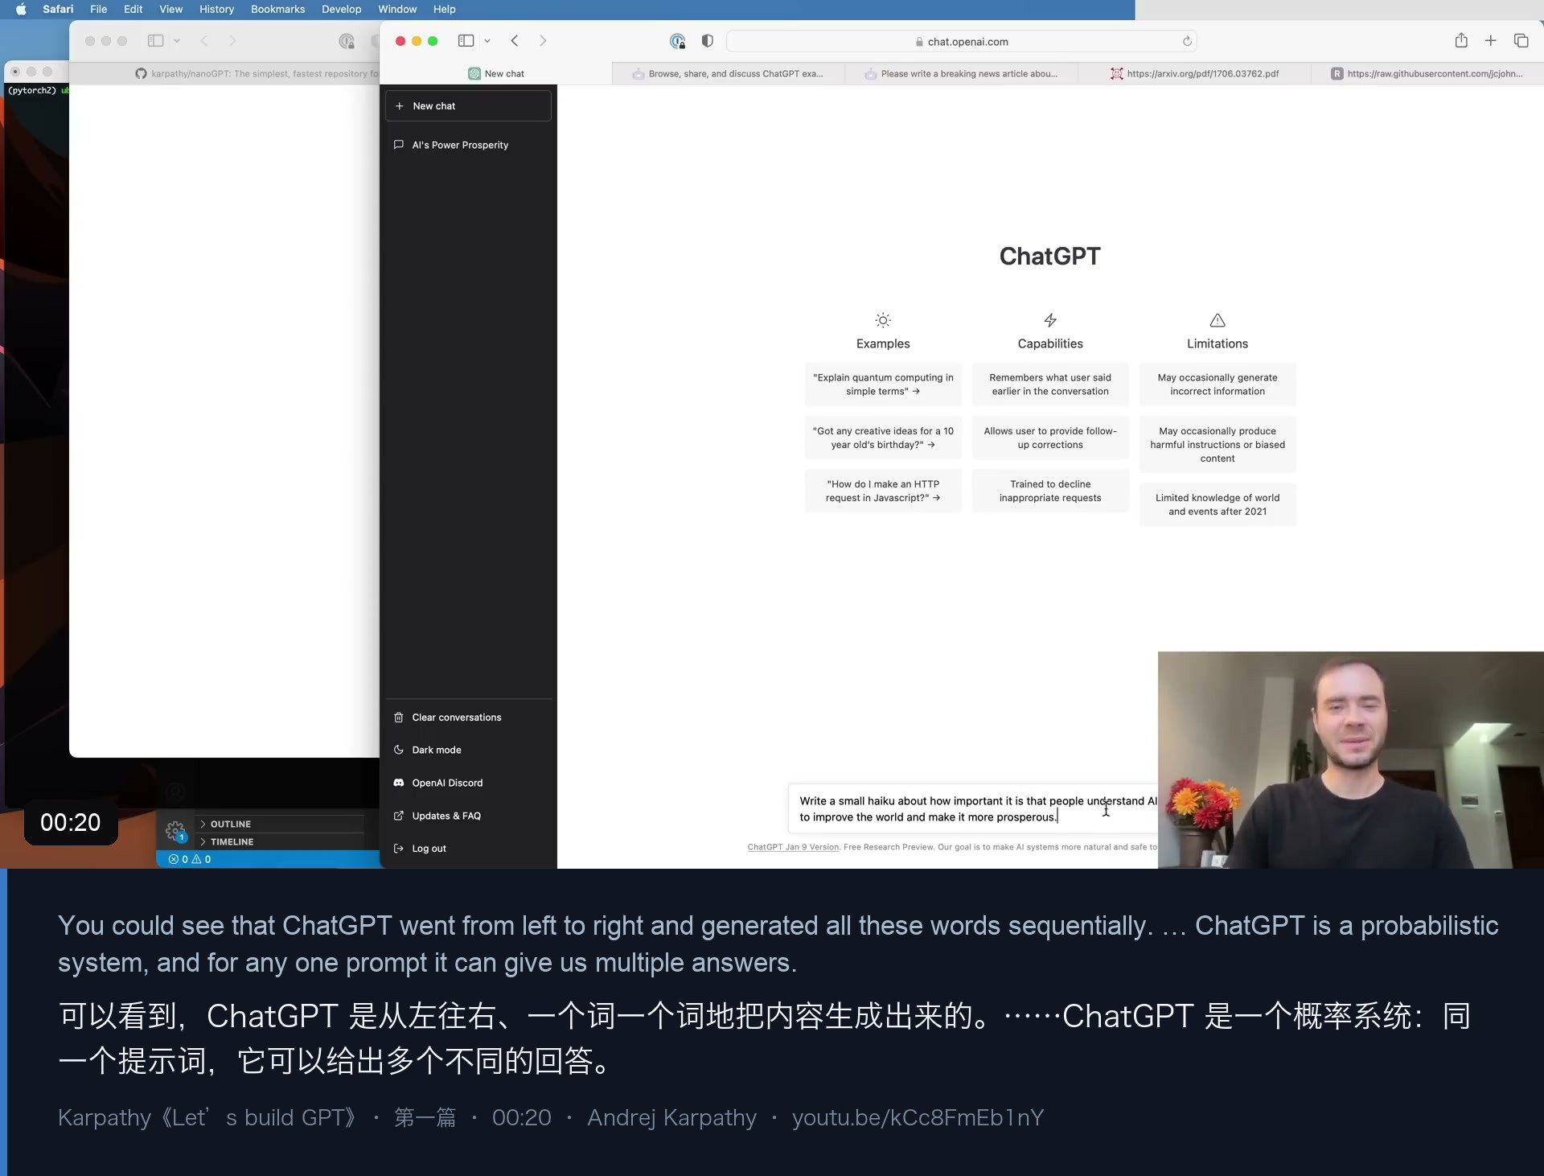Click Log out
Image resolution: width=1544 pixels, height=1176 pixels.
[468, 849]
